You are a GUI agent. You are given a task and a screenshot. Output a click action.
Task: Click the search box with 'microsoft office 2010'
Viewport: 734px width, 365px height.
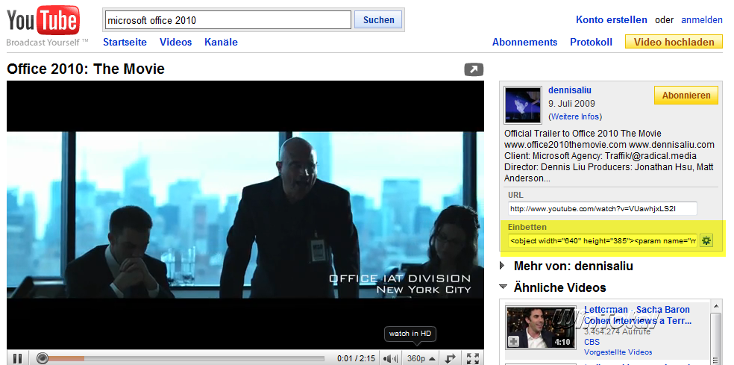tap(227, 20)
